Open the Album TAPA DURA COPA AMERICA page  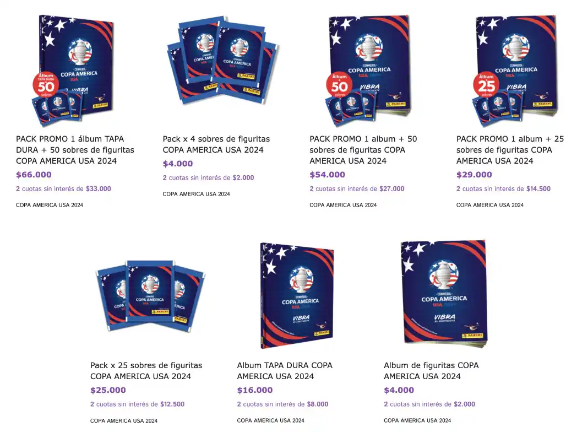click(285, 370)
